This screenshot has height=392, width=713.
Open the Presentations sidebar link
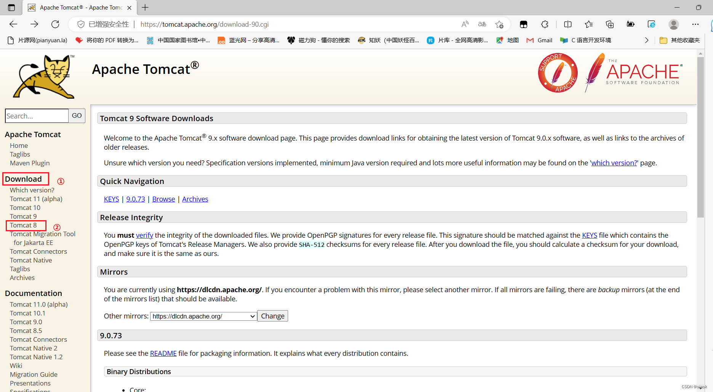coord(30,383)
